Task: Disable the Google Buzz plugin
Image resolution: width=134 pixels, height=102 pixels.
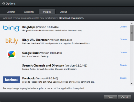Action: [x=123, y=53]
